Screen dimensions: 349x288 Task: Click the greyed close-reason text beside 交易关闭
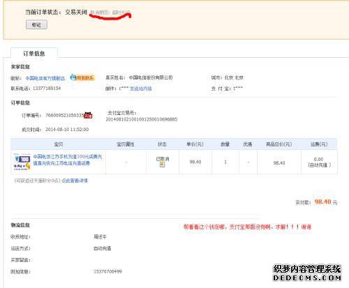110,13
